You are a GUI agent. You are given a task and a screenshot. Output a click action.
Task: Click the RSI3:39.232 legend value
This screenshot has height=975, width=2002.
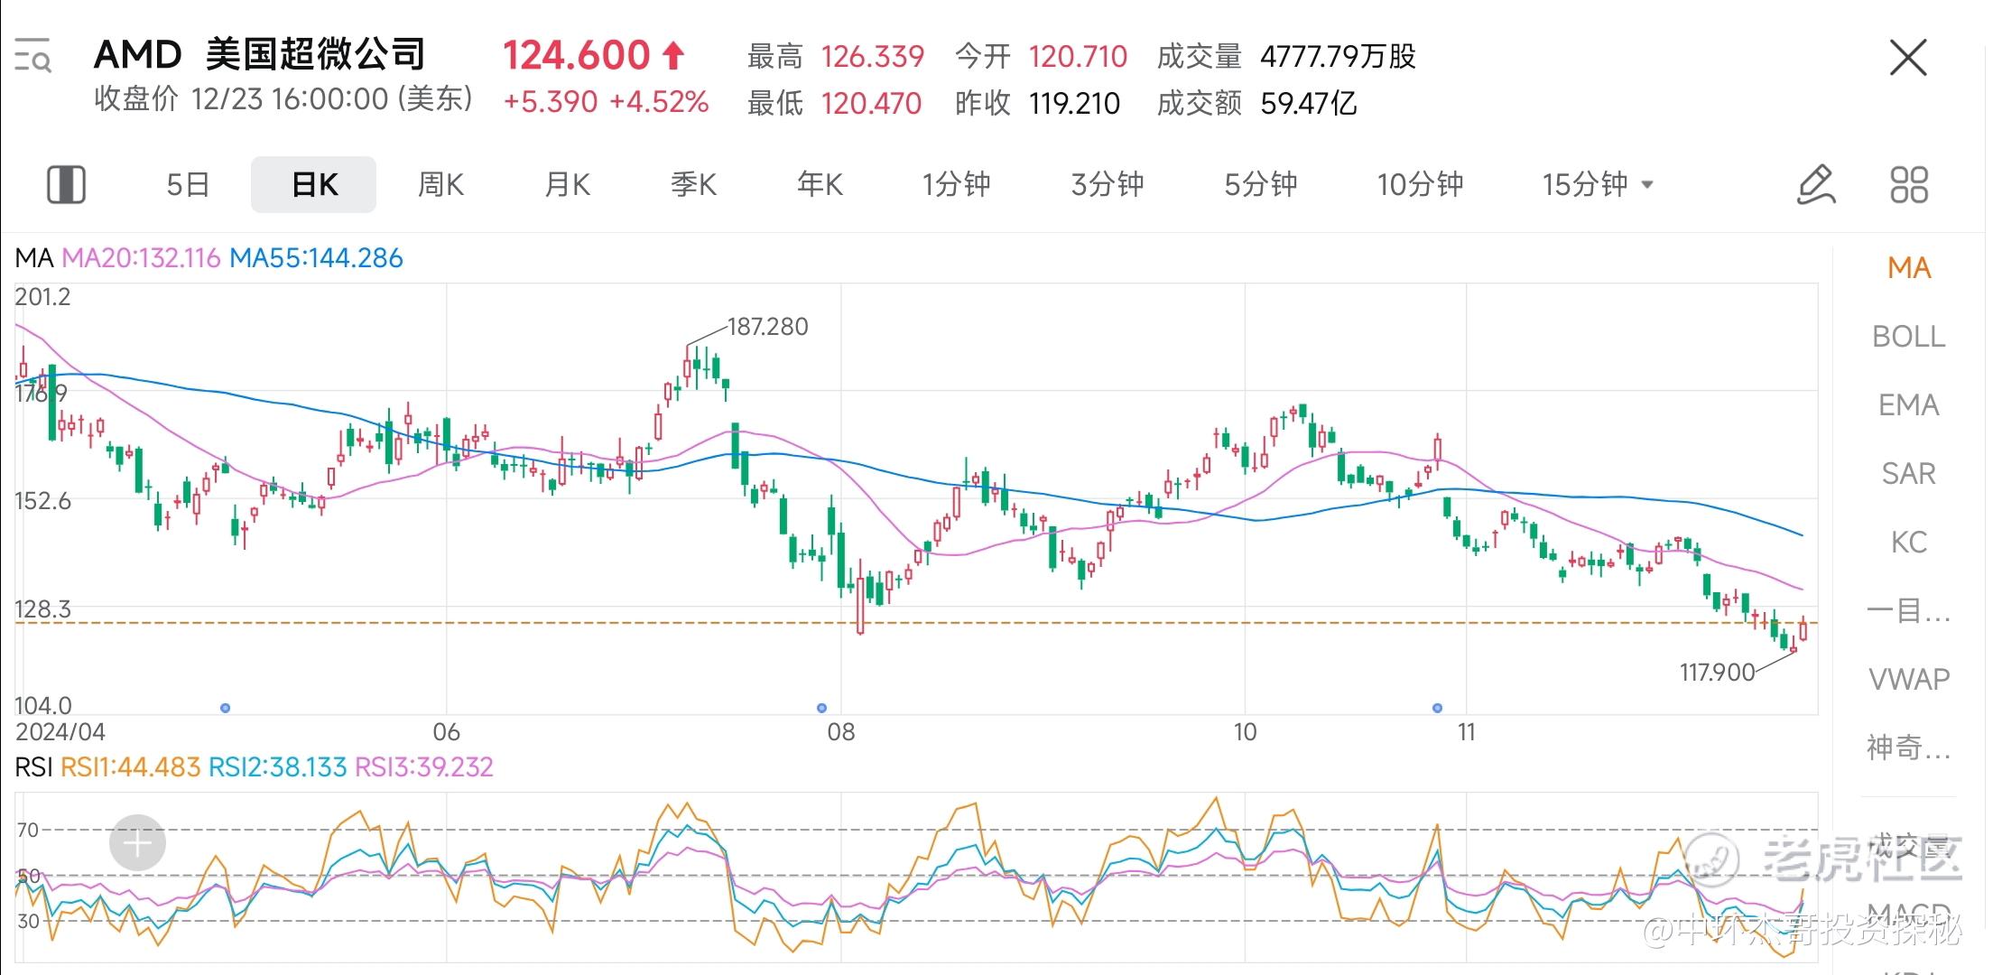(x=424, y=767)
